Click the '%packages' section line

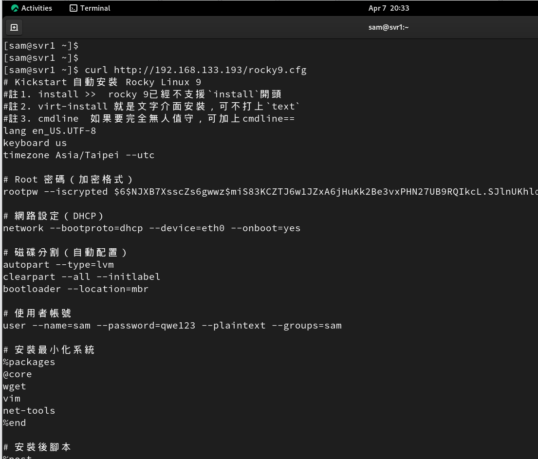pyautogui.click(x=29, y=362)
